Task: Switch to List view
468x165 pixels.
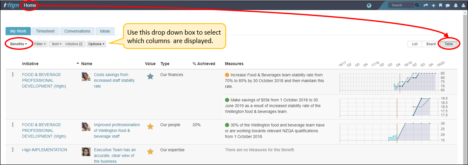Action: tap(415, 44)
